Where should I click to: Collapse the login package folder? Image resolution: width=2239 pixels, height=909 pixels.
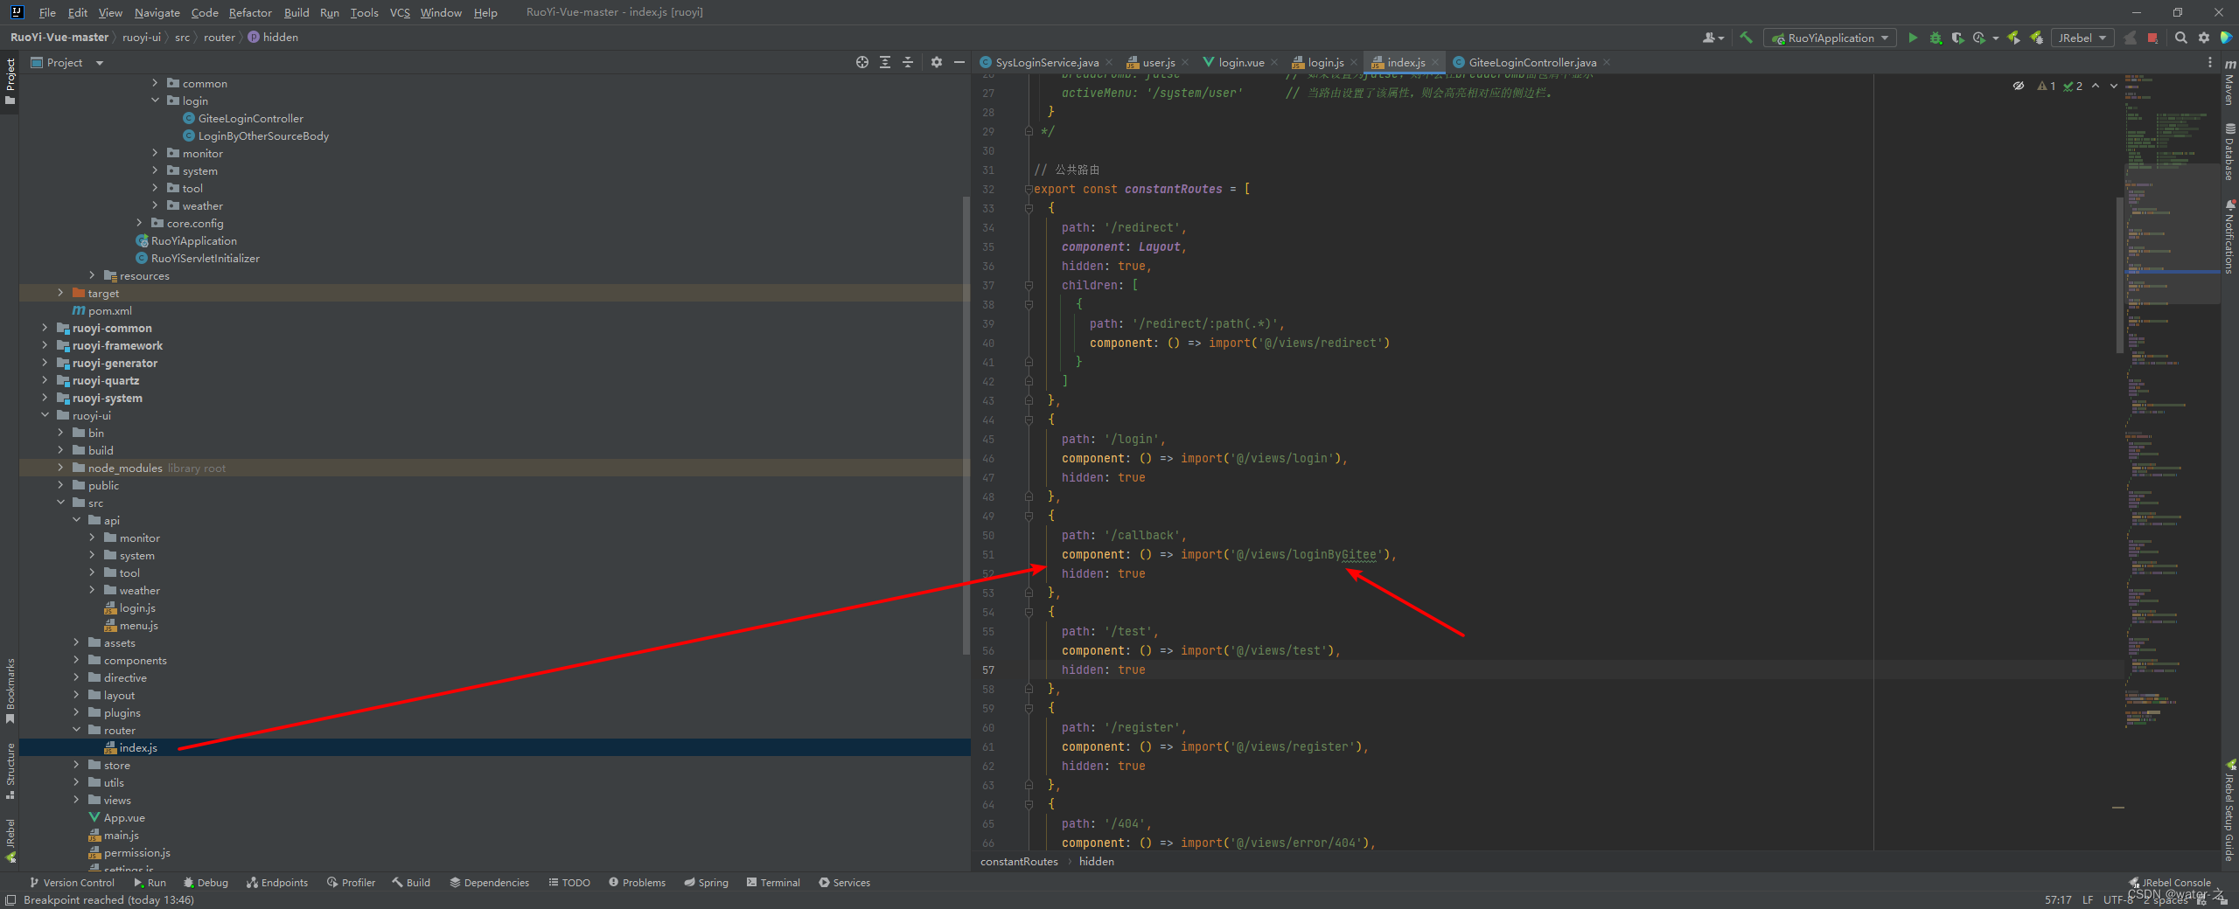(x=155, y=101)
